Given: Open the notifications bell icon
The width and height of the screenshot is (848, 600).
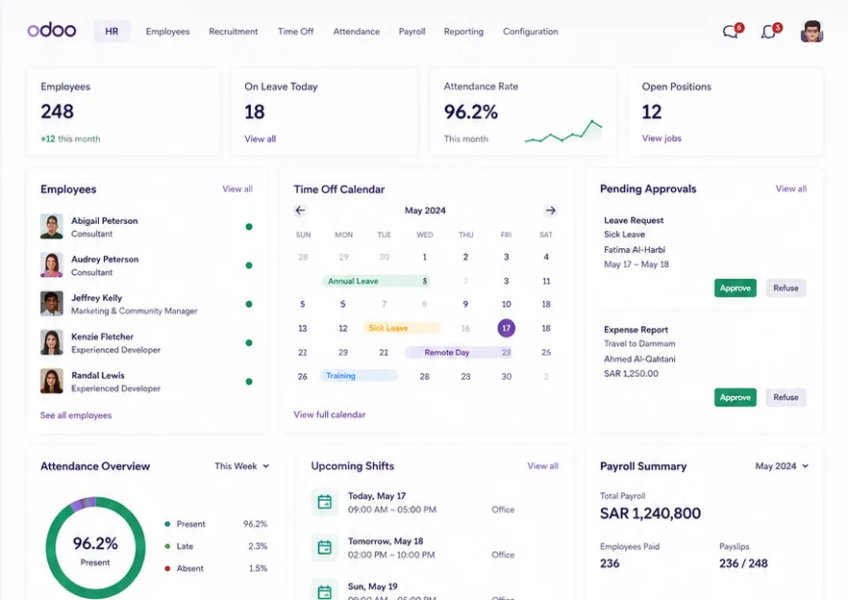Looking at the screenshot, I should point(768,32).
